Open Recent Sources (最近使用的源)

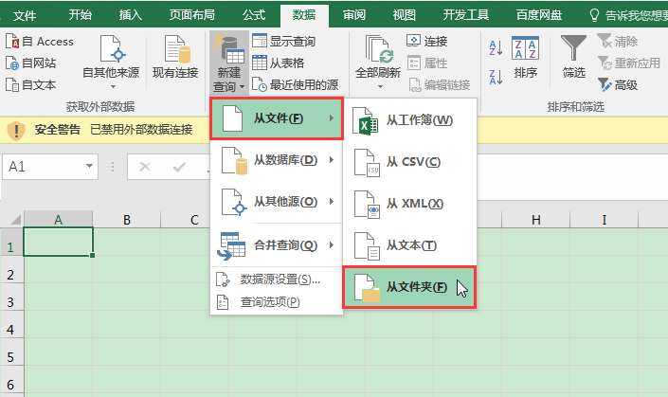pos(296,84)
